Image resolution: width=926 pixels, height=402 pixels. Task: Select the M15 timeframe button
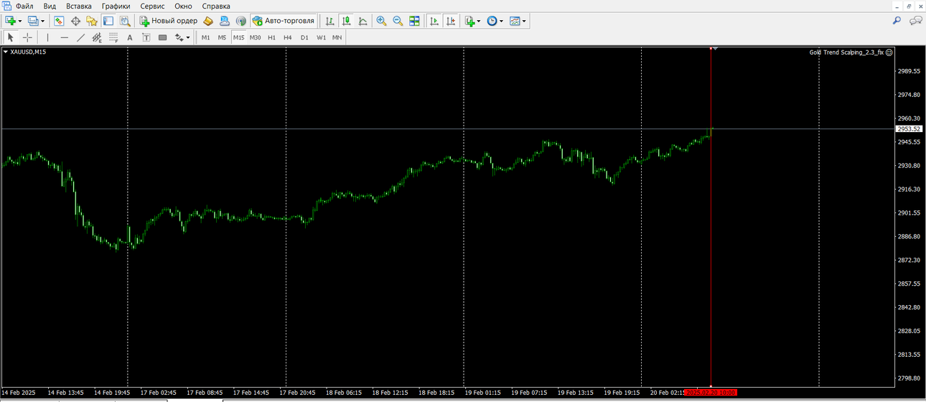(238, 37)
